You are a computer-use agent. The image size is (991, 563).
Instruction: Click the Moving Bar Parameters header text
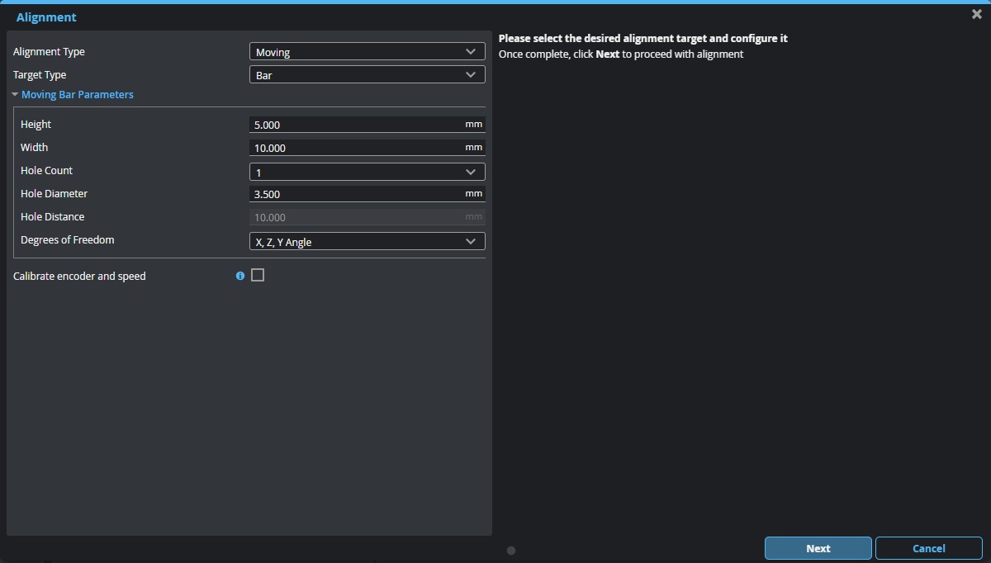pos(78,95)
